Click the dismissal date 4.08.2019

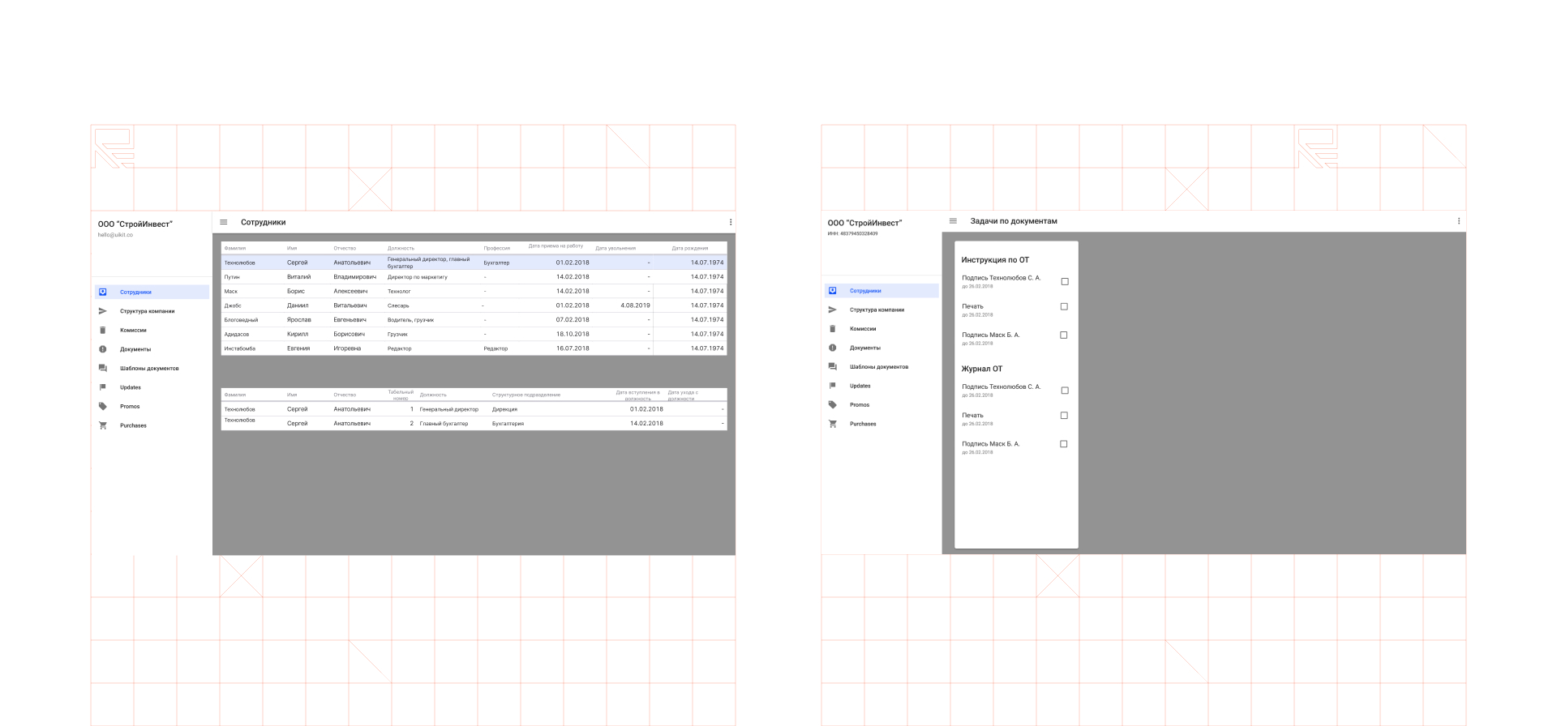(x=635, y=305)
